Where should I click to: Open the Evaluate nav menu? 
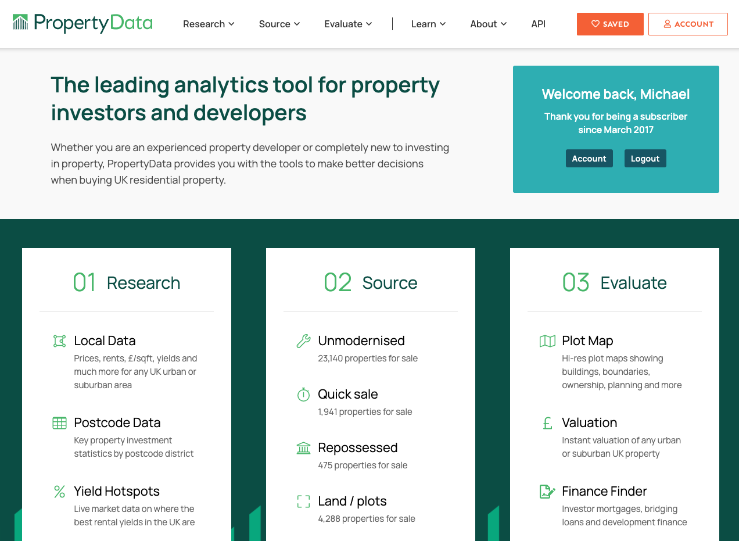[x=348, y=24]
